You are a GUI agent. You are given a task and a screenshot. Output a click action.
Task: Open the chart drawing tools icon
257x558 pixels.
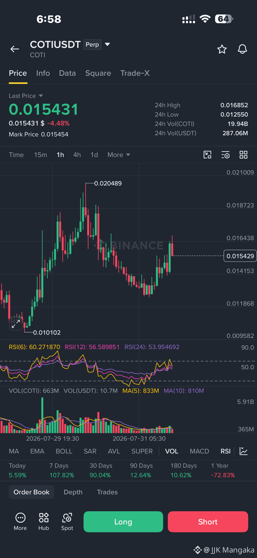(207, 155)
